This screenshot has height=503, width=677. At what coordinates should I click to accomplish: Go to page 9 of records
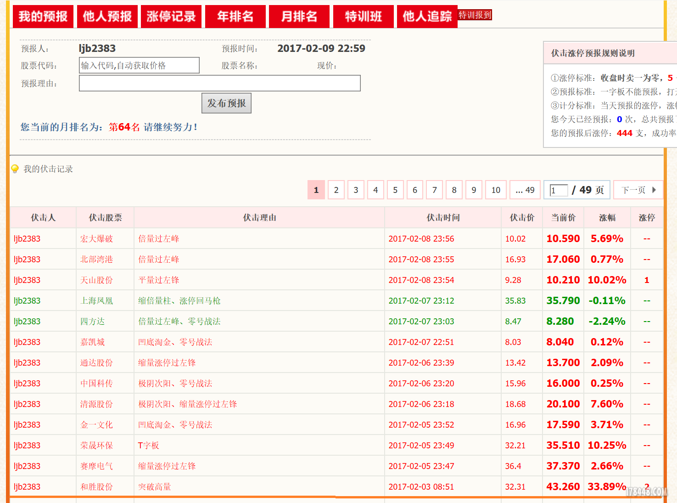pyautogui.click(x=474, y=190)
